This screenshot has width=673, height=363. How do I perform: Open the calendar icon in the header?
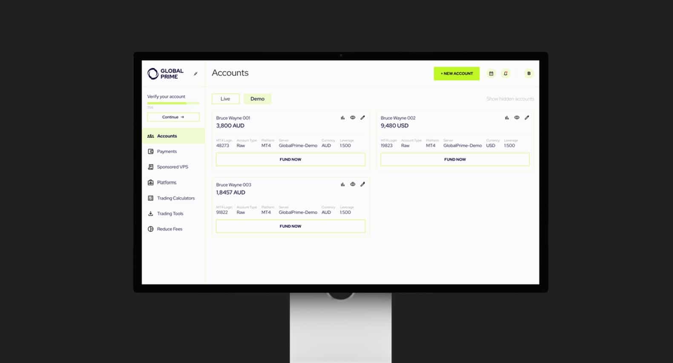[x=491, y=74]
